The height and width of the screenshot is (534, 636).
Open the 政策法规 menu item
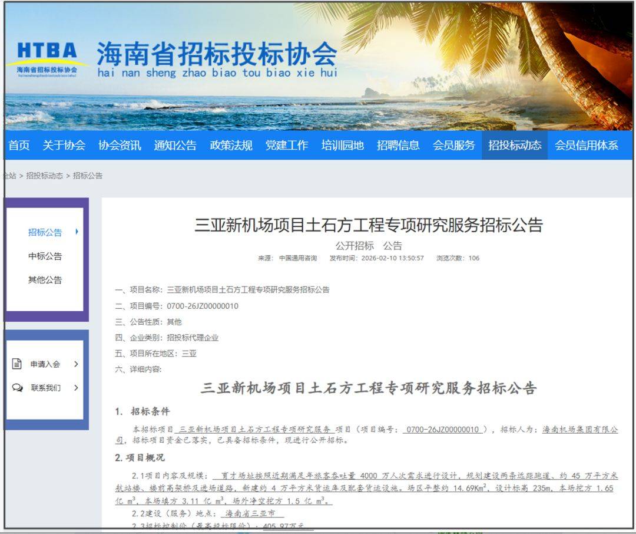231,146
